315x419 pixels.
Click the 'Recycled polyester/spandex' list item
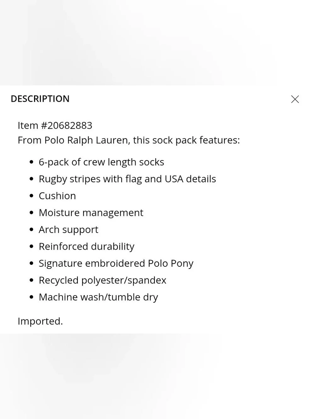tap(102, 280)
